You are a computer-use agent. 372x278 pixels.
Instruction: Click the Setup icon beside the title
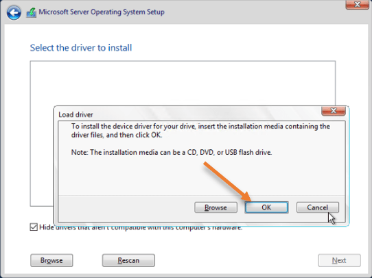(32, 12)
